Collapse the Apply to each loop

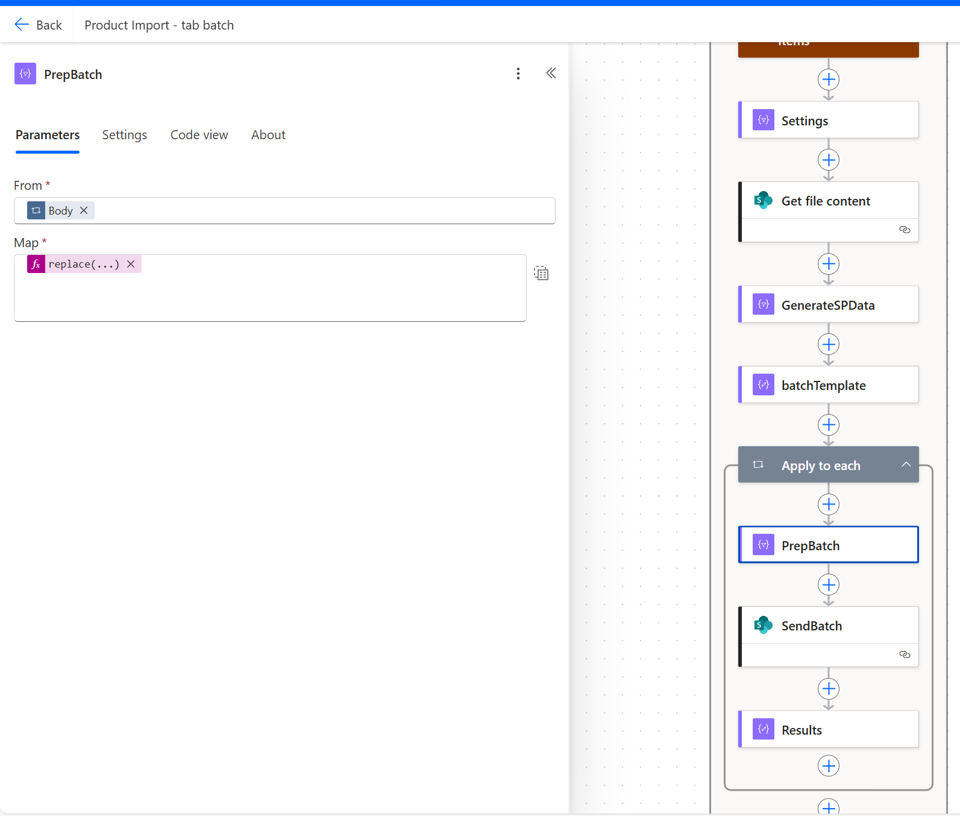(906, 465)
